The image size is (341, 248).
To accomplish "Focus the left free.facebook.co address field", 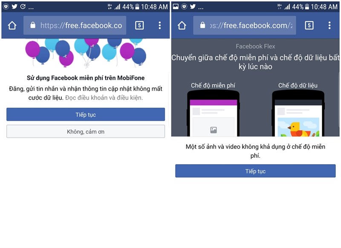I will coord(75,26).
